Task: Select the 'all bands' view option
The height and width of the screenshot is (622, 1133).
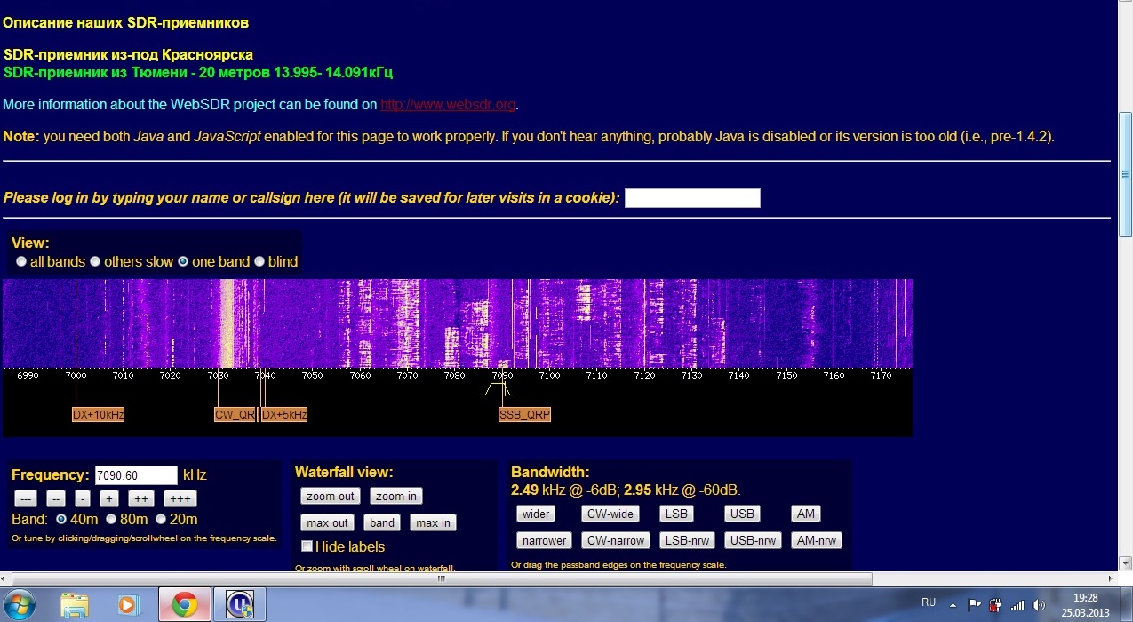Action: click(x=21, y=262)
